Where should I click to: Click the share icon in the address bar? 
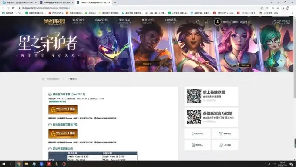point(262,8)
